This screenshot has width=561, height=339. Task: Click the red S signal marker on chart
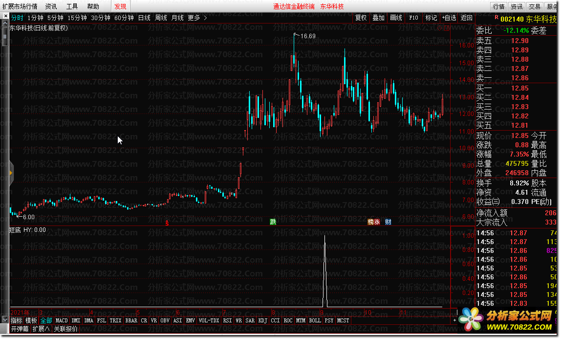pos(167,223)
